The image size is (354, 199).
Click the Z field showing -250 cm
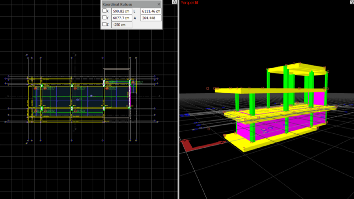(121, 25)
